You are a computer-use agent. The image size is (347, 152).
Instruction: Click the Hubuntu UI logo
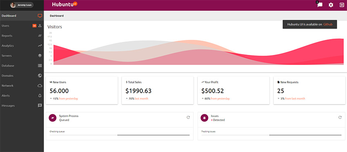pos(65,4)
